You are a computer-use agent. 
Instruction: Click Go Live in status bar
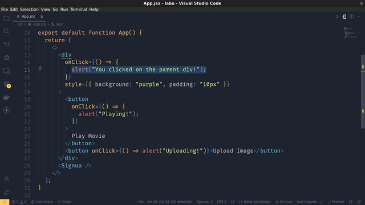pyautogui.click(x=283, y=202)
